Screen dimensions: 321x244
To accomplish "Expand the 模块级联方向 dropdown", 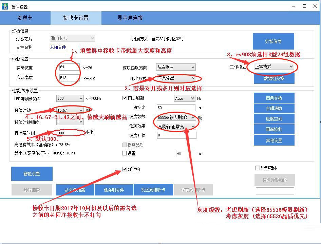I will (x=176, y=67).
